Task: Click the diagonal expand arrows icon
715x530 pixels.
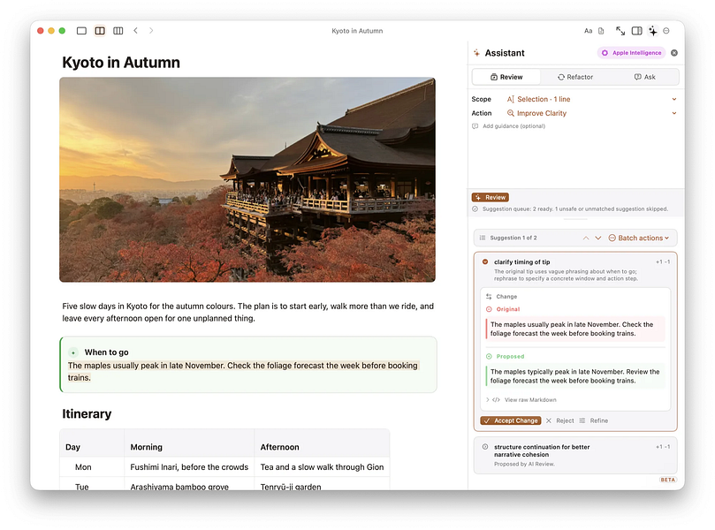Action: 620,31
